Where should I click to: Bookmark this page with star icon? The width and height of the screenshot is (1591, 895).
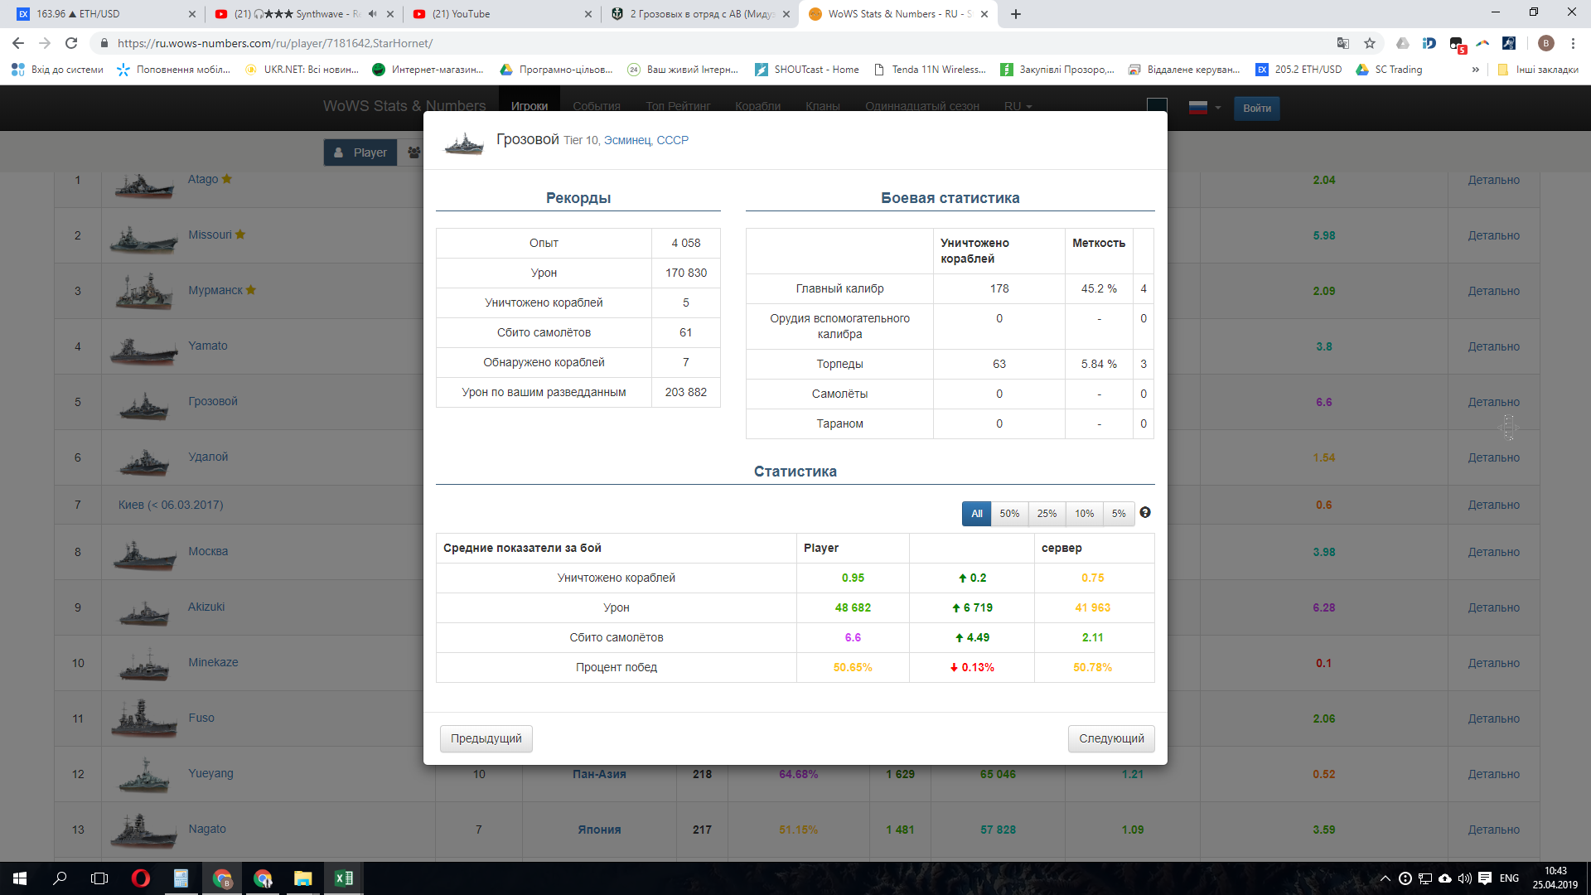[1370, 43]
